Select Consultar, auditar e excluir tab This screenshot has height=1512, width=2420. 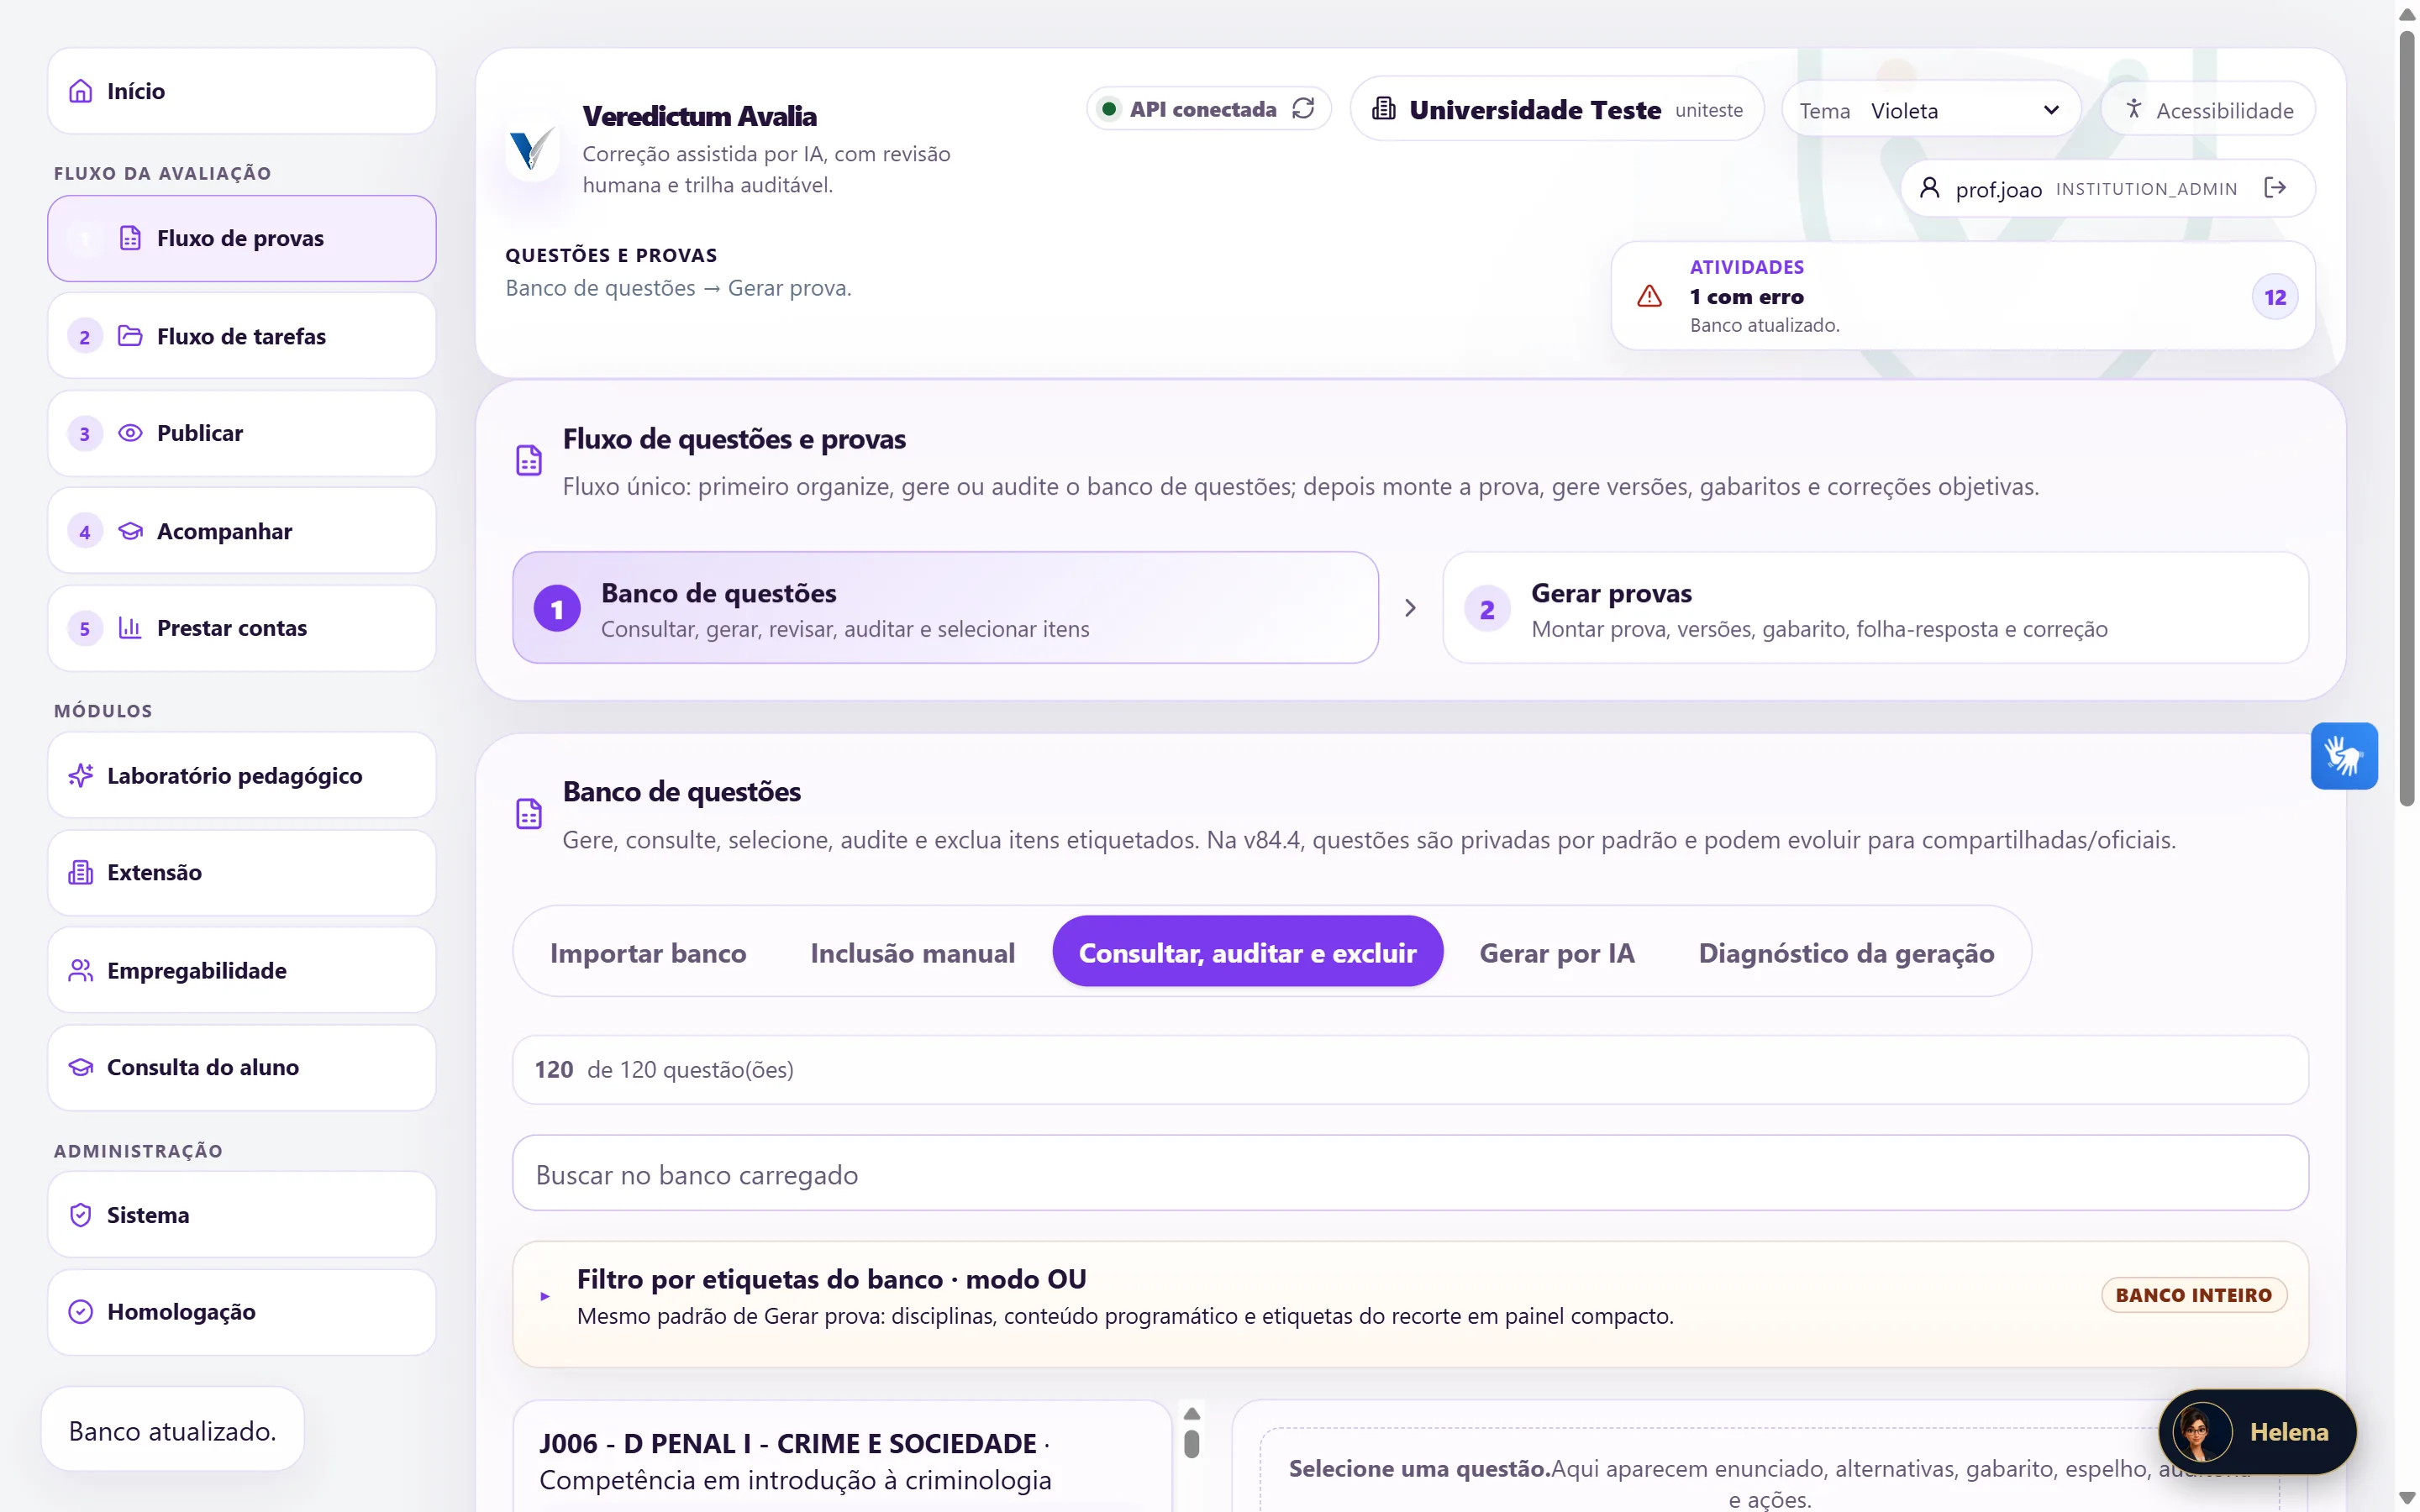(1247, 952)
